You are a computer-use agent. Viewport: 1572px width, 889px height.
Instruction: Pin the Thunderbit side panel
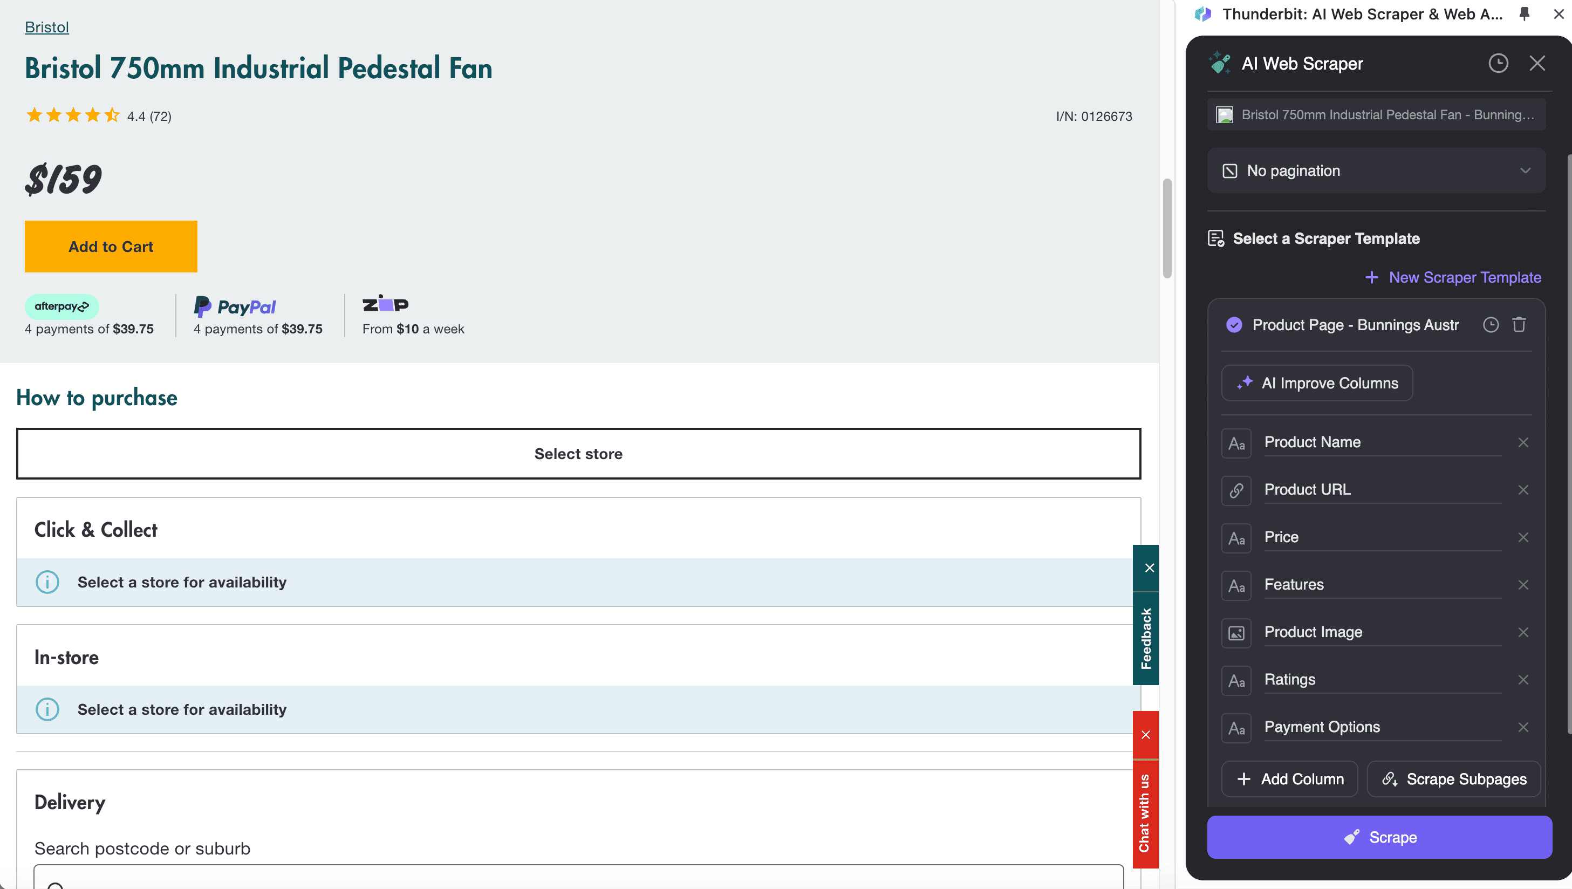(x=1524, y=14)
